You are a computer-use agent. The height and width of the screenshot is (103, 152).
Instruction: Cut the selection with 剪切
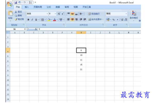pos(18,12)
